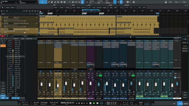Viewport: 189px width, 106px height.
Task: Expand the Song menu dropdown arrow
Action: pyautogui.click(x=180, y=2)
